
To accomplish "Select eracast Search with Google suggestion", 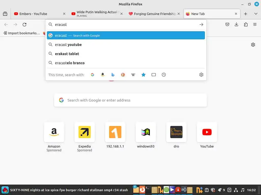I will pos(126,35).
